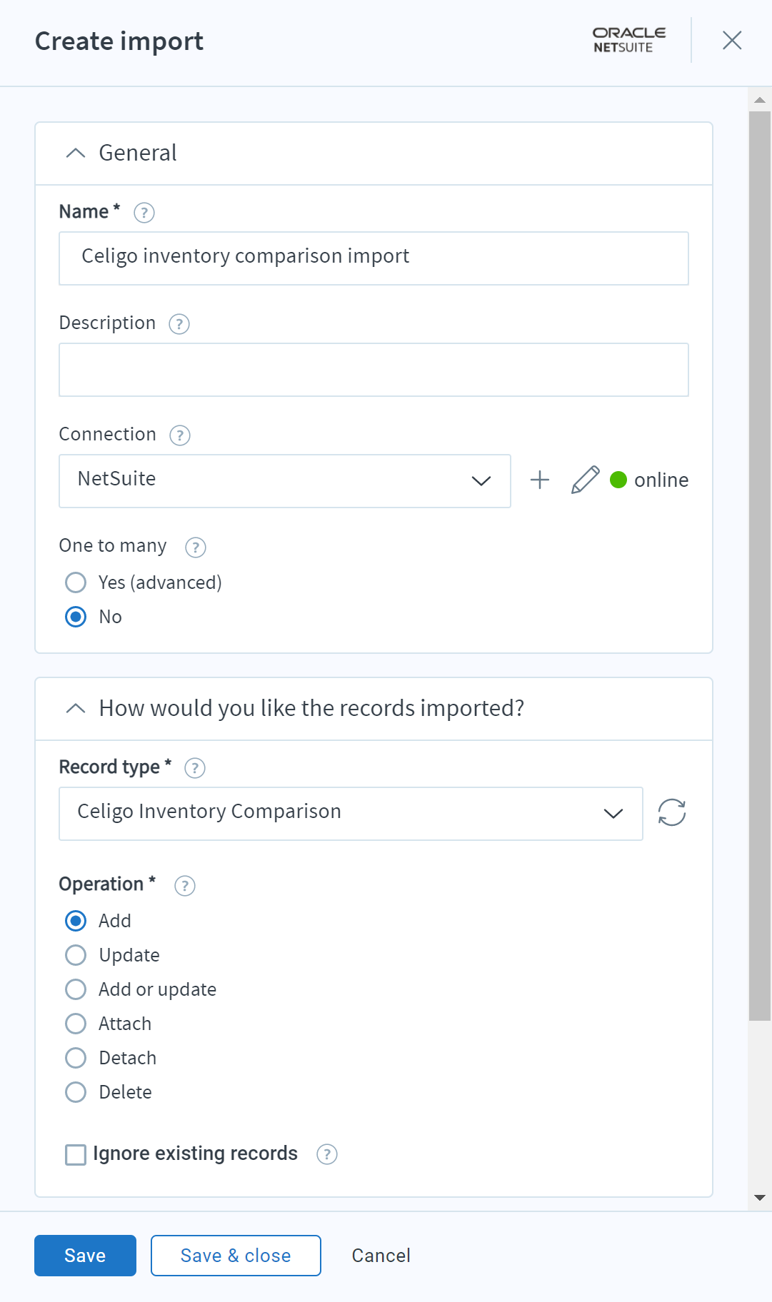Click into the empty Description input field

pyautogui.click(x=374, y=370)
